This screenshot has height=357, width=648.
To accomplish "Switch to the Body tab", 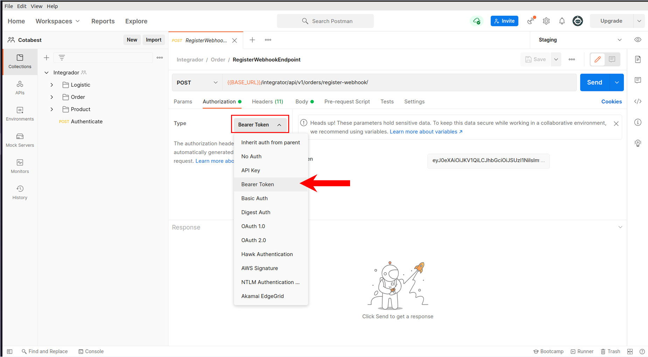I will 304,101.
